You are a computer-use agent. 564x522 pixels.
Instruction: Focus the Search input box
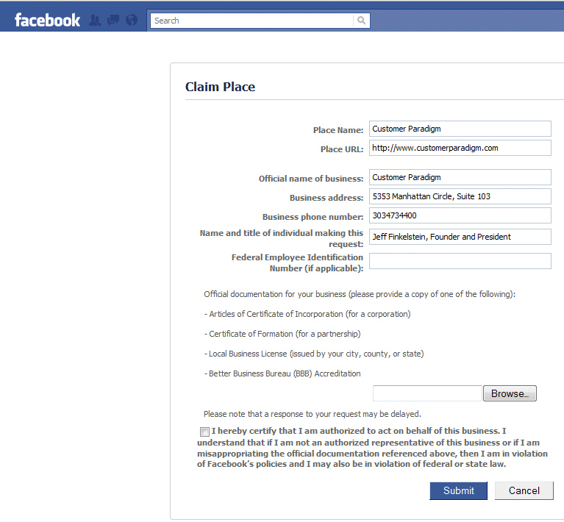[251, 21]
